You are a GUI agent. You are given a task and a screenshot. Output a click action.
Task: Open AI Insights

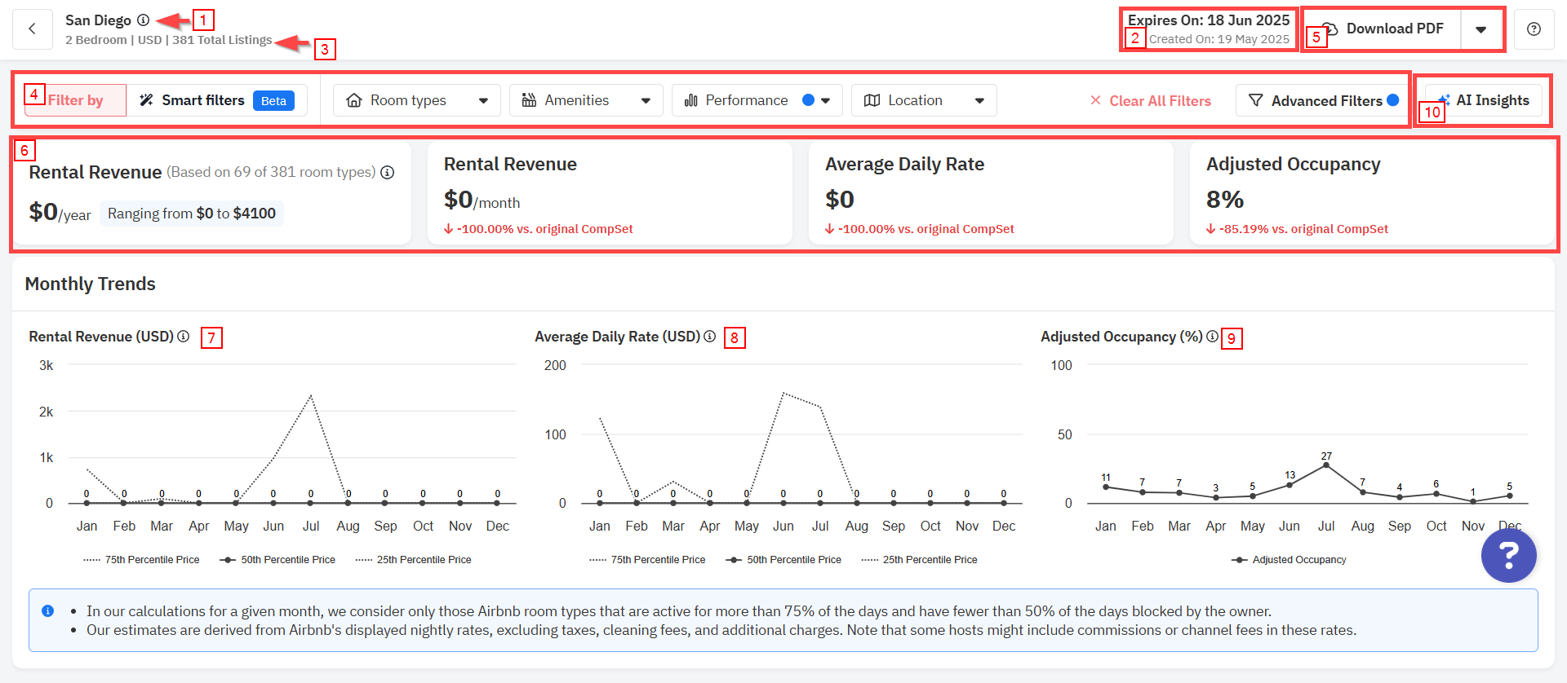(x=1483, y=100)
